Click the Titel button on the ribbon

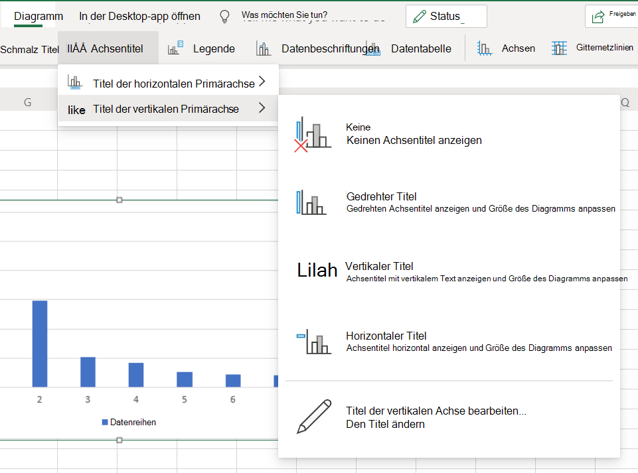click(x=29, y=49)
